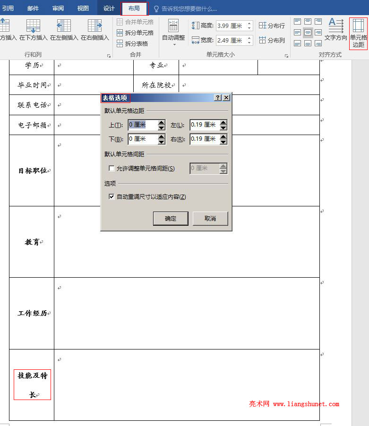
Task: Select align top left icon
Action: 298,21
